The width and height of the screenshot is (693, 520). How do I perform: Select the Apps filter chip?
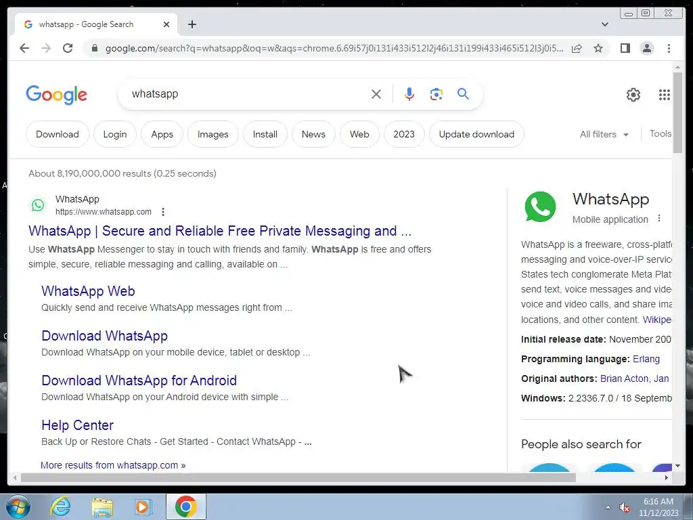point(162,134)
